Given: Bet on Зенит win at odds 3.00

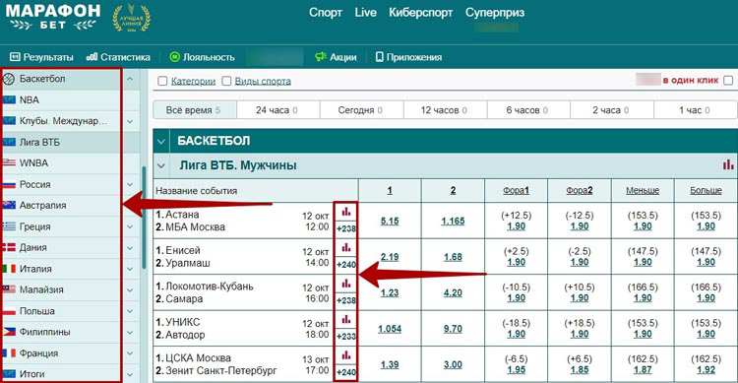Looking at the screenshot, I should point(453,364).
